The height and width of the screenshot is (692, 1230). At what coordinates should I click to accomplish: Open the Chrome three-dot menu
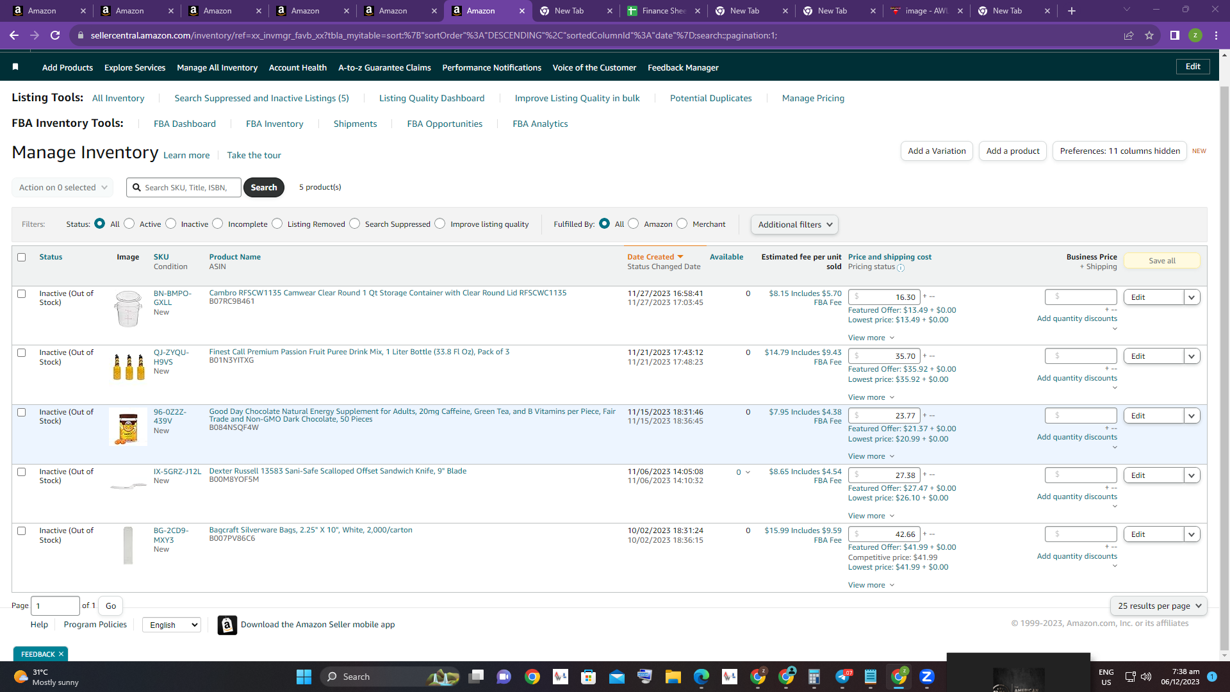pos(1216,35)
